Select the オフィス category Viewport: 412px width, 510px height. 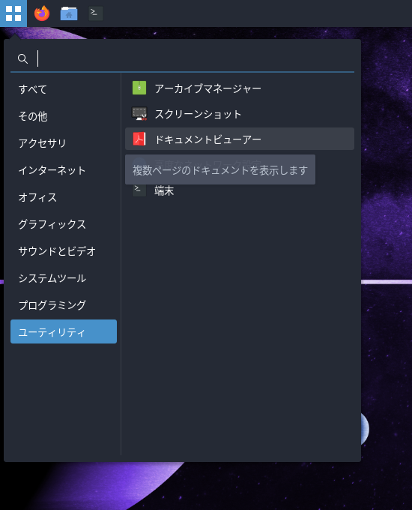[64, 197]
